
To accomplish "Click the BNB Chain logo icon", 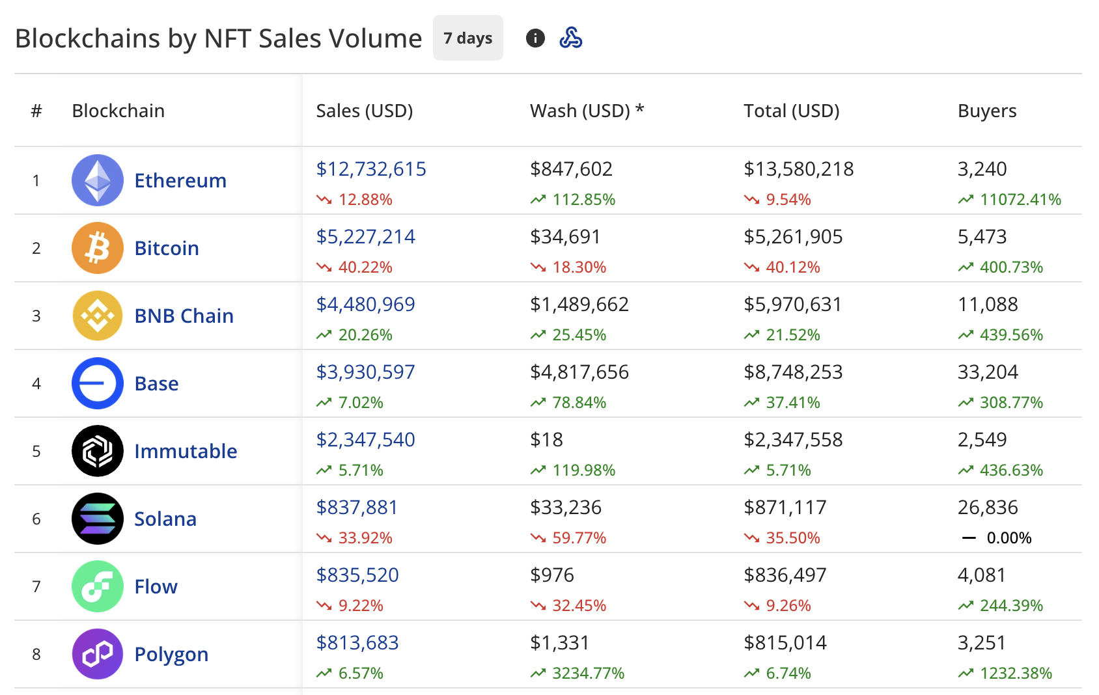I will [98, 316].
